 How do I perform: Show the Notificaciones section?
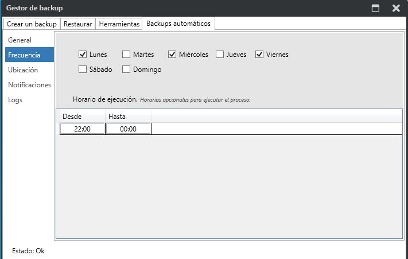tap(29, 85)
